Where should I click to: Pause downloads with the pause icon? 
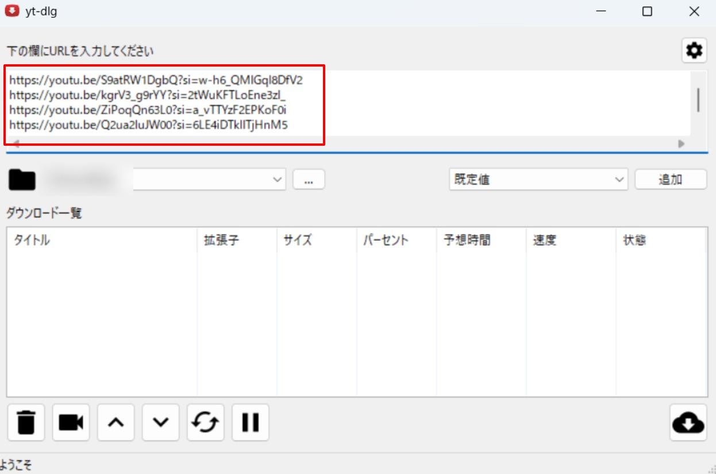pyautogui.click(x=251, y=423)
